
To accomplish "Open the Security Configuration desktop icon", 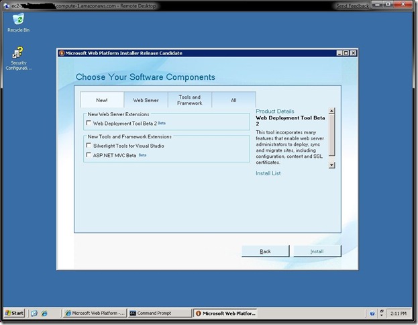I will 18,58.
